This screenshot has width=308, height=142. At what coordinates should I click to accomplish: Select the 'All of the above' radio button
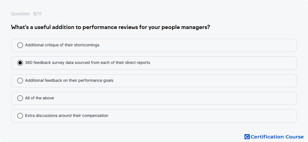[x=20, y=98]
